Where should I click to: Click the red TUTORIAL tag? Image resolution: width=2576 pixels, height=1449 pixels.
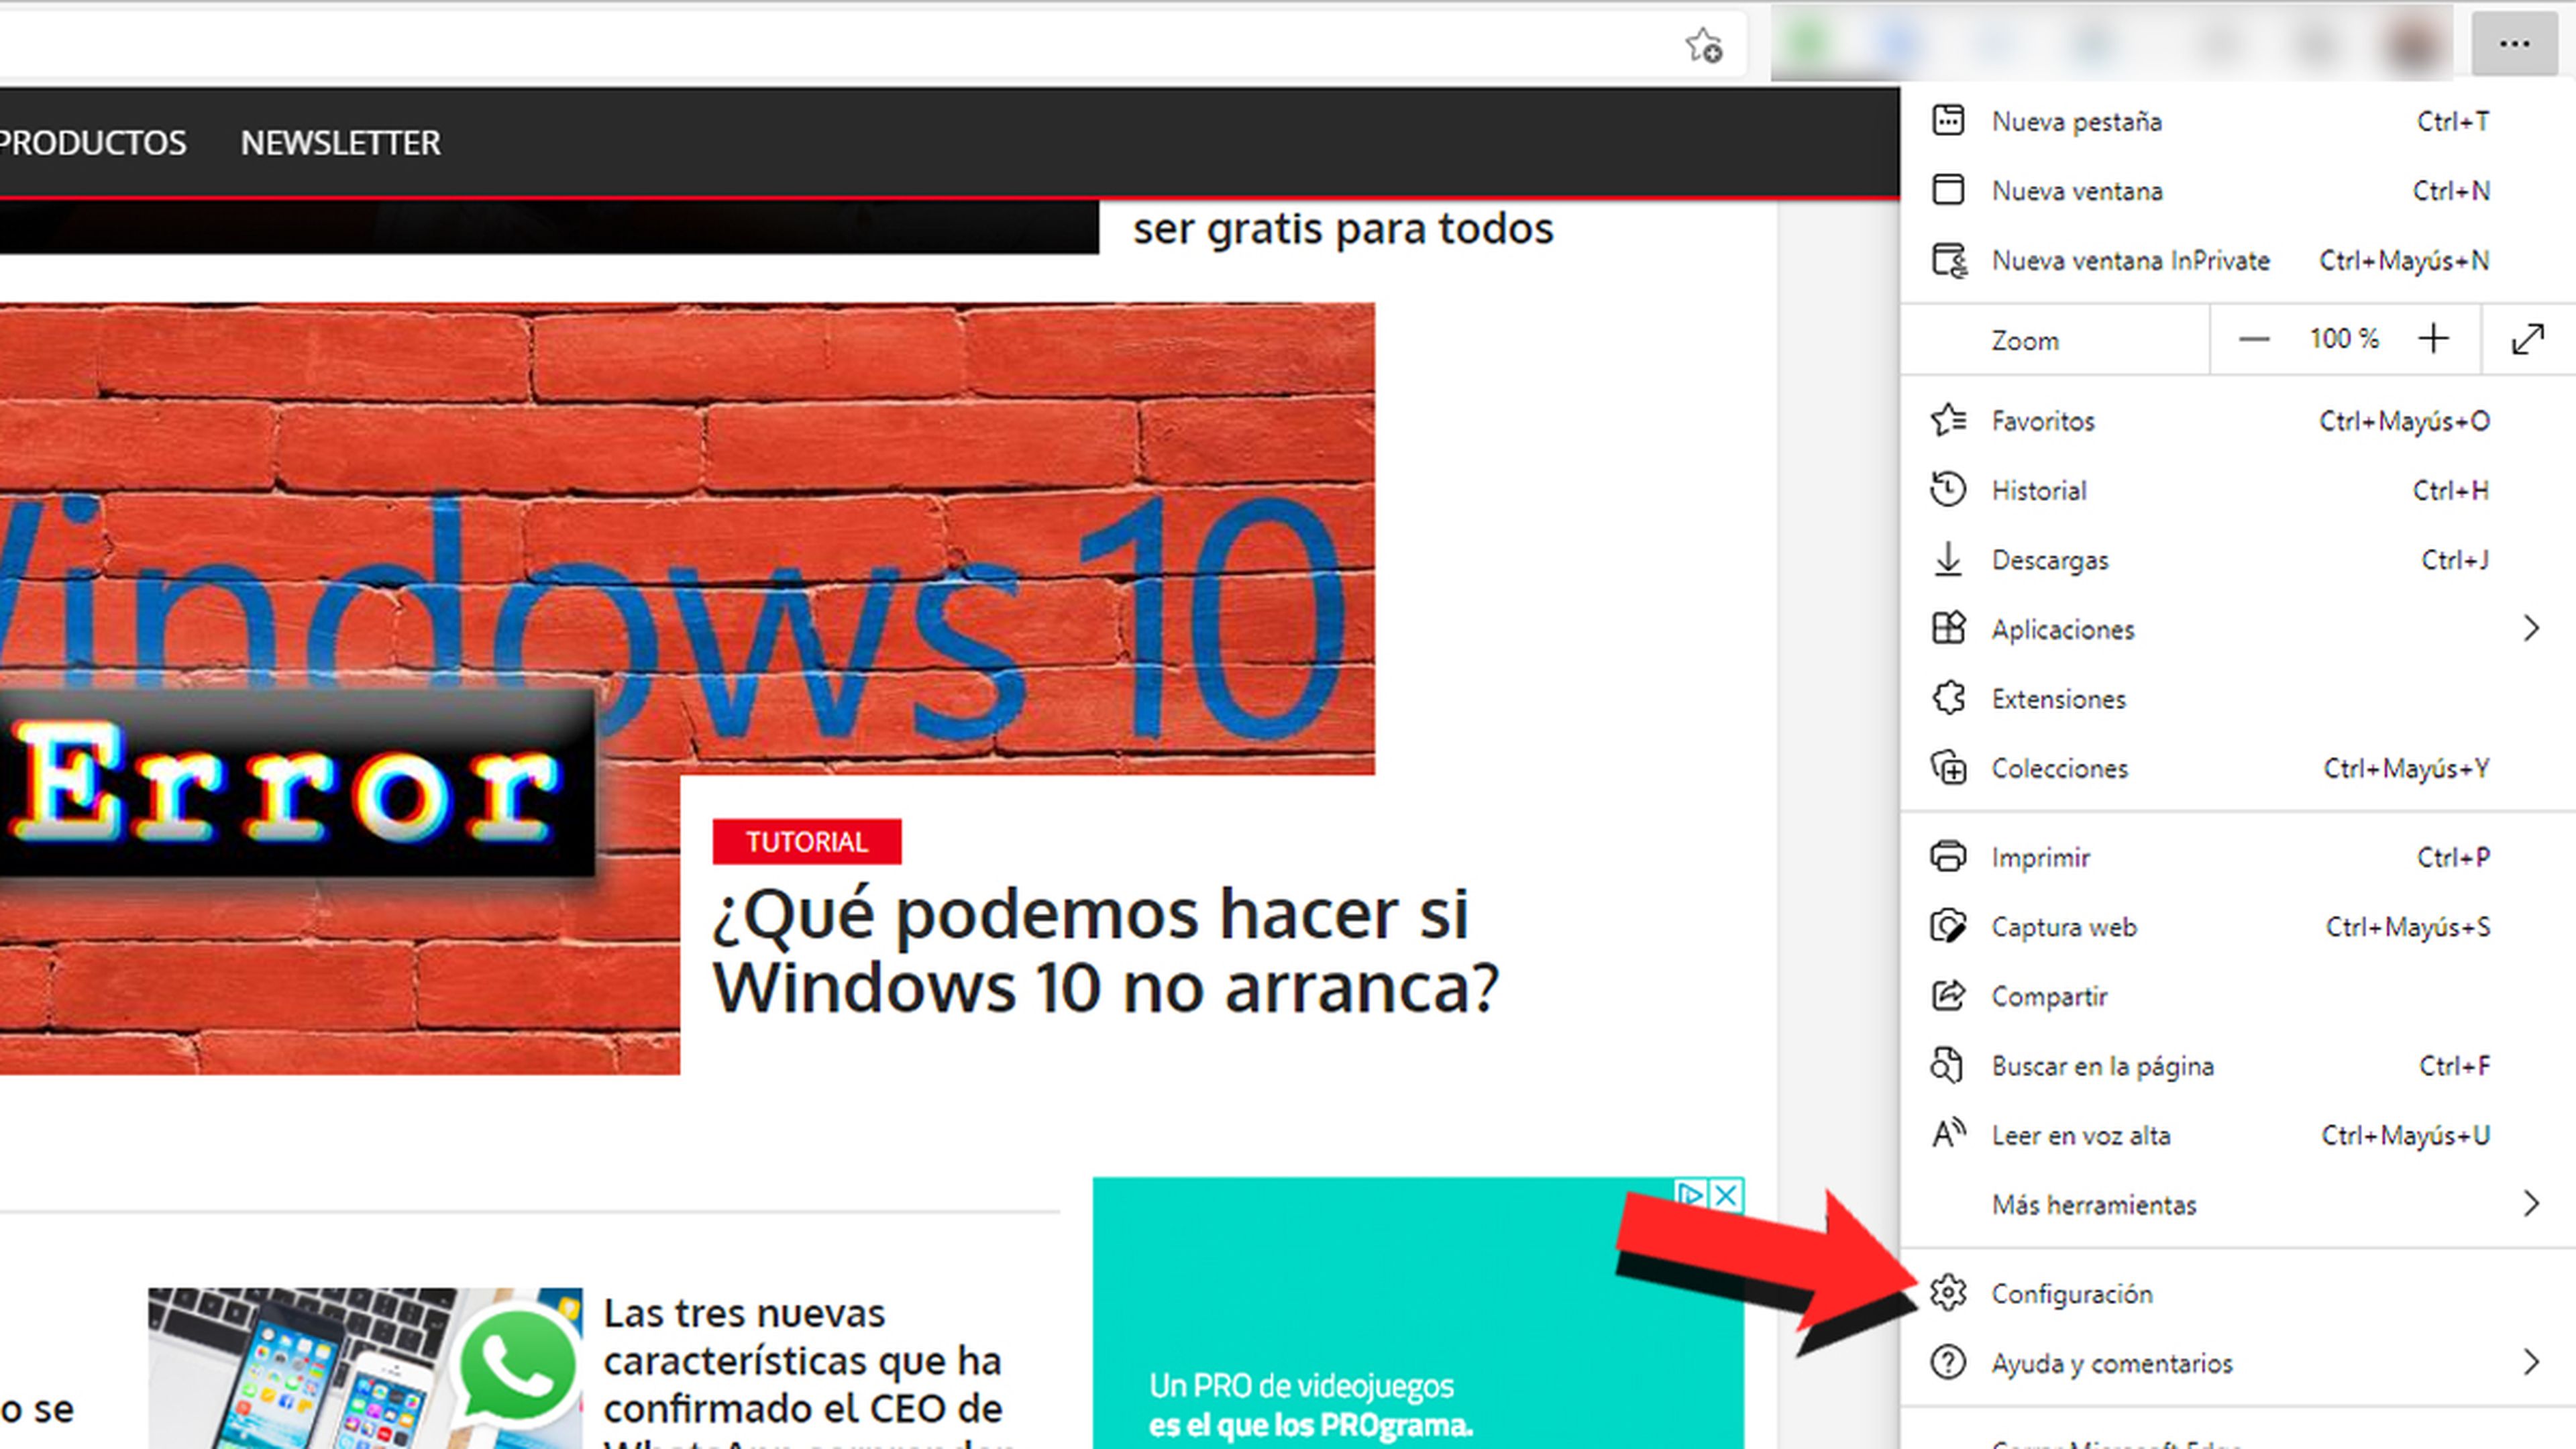[x=806, y=841]
